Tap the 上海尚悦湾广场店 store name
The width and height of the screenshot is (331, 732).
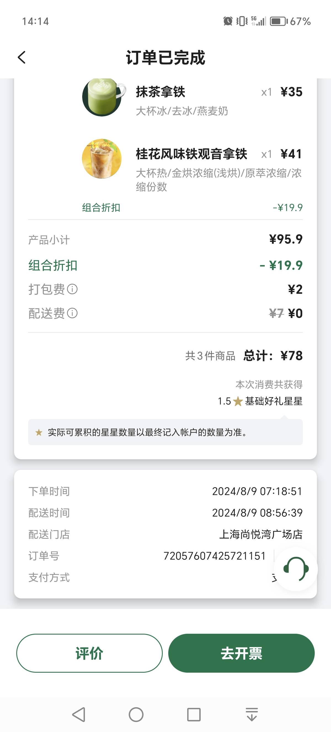tap(261, 534)
